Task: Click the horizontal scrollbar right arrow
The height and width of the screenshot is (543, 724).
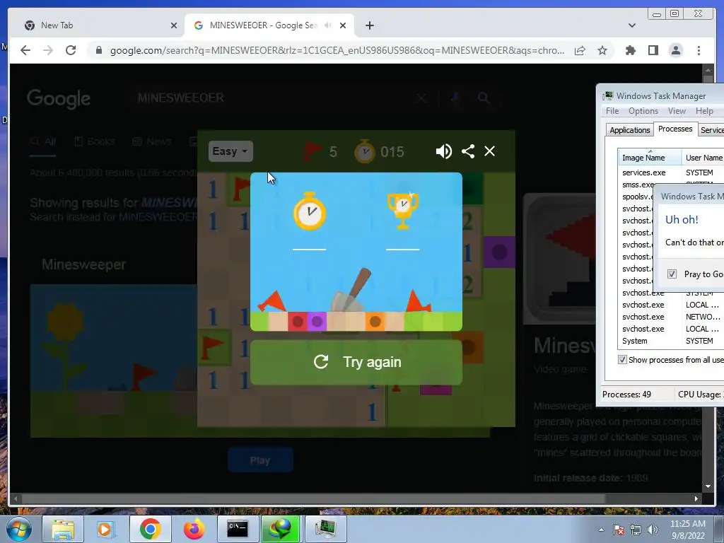Action: tap(696, 498)
